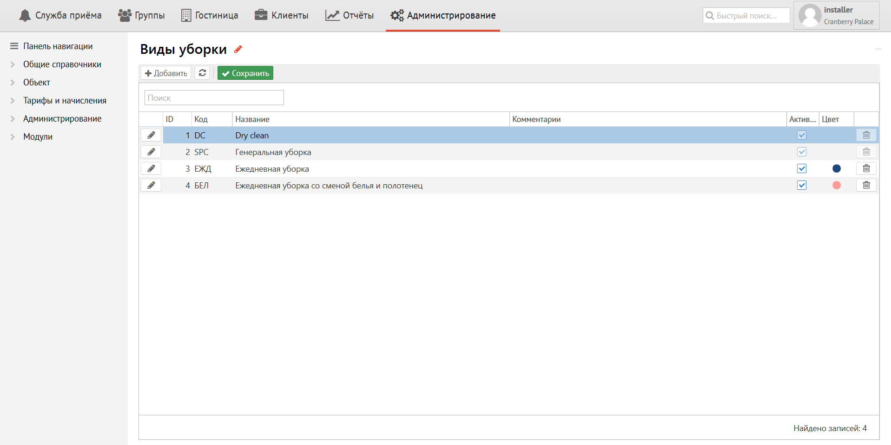Click the pencil icon on the ЕЖД row
The height and width of the screenshot is (445, 891).
tap(151, 168)
